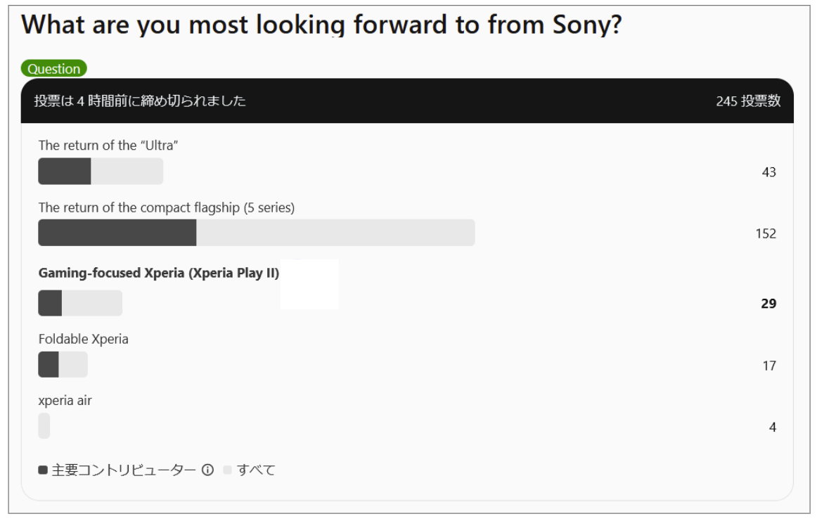Click the xperia air result bar
The height and width of the screenshot is (521, 817).
pyautogui.click(x=44, y=426)
